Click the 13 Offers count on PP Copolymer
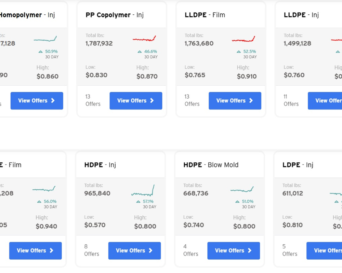 (x=93, y=100)
